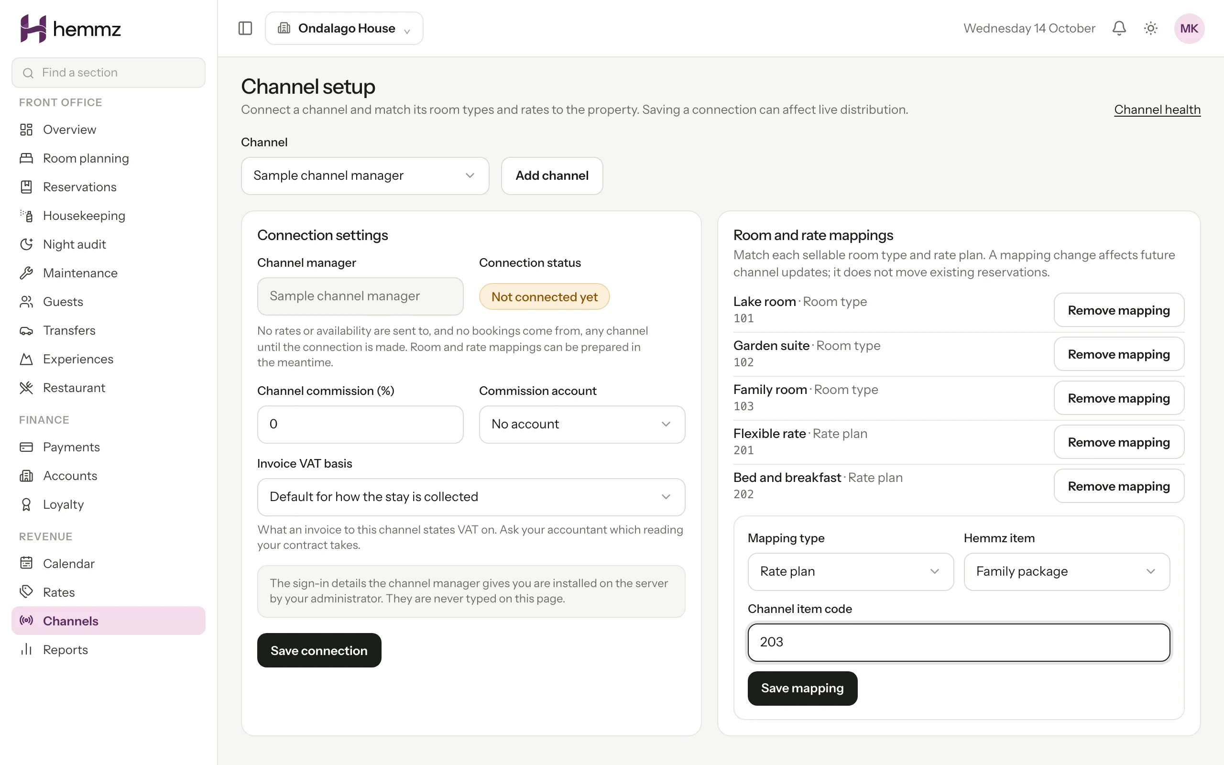
Task: Click the Channel item code field
Action: click(x=959, y=642)
